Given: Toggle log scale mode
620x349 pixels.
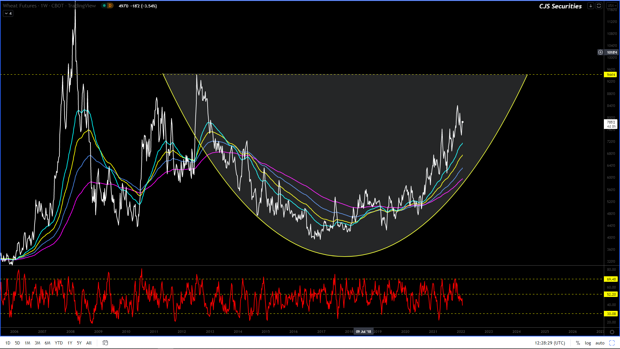Looking at the screenshot, I should pos(588,343).
